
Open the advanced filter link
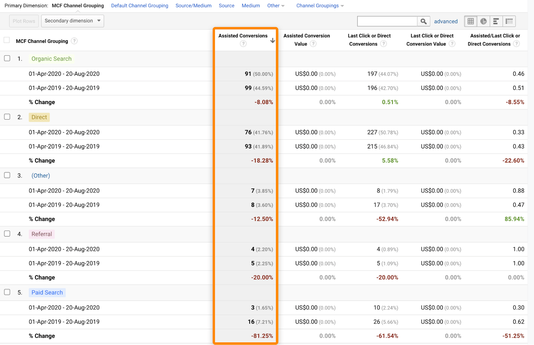446,21
